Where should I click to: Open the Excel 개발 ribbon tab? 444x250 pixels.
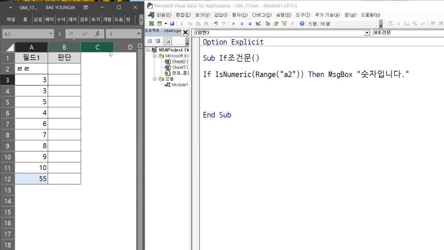pos(107,19)
